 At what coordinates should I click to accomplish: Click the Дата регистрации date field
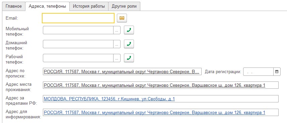click(259, 72)
